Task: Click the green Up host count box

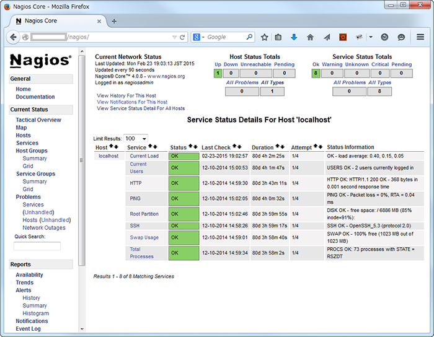Action: [218, 73]
